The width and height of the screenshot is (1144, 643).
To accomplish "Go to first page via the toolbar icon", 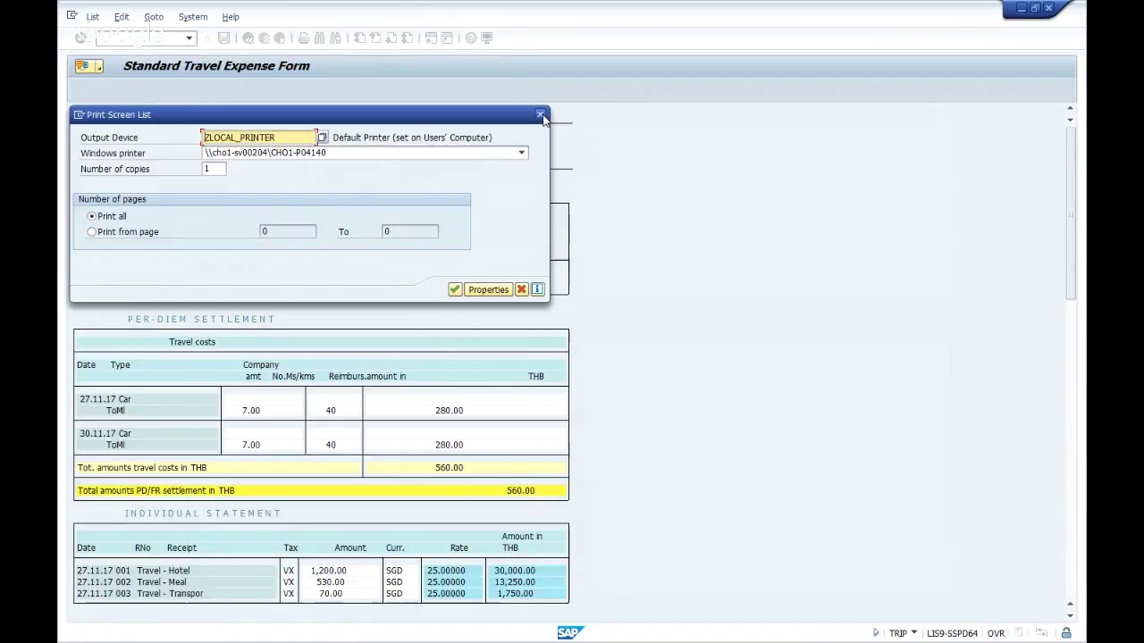I will [359, 38].
